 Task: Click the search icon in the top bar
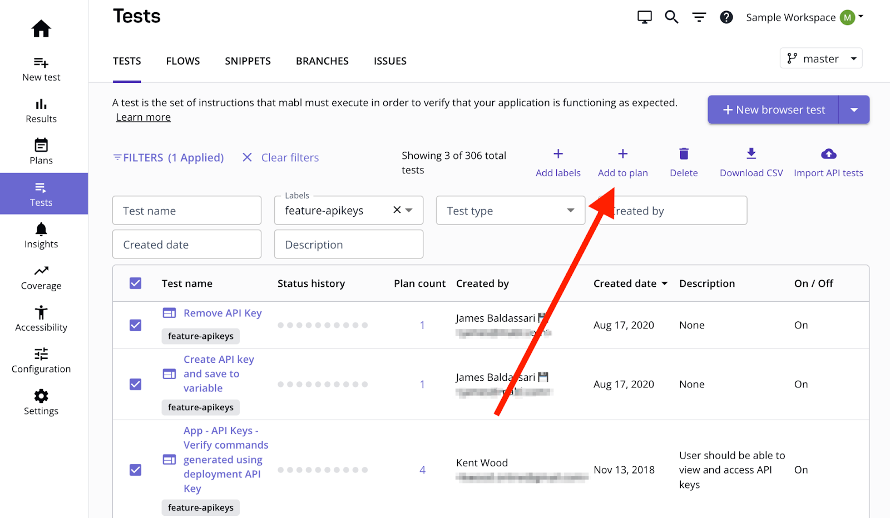[671, 17]
